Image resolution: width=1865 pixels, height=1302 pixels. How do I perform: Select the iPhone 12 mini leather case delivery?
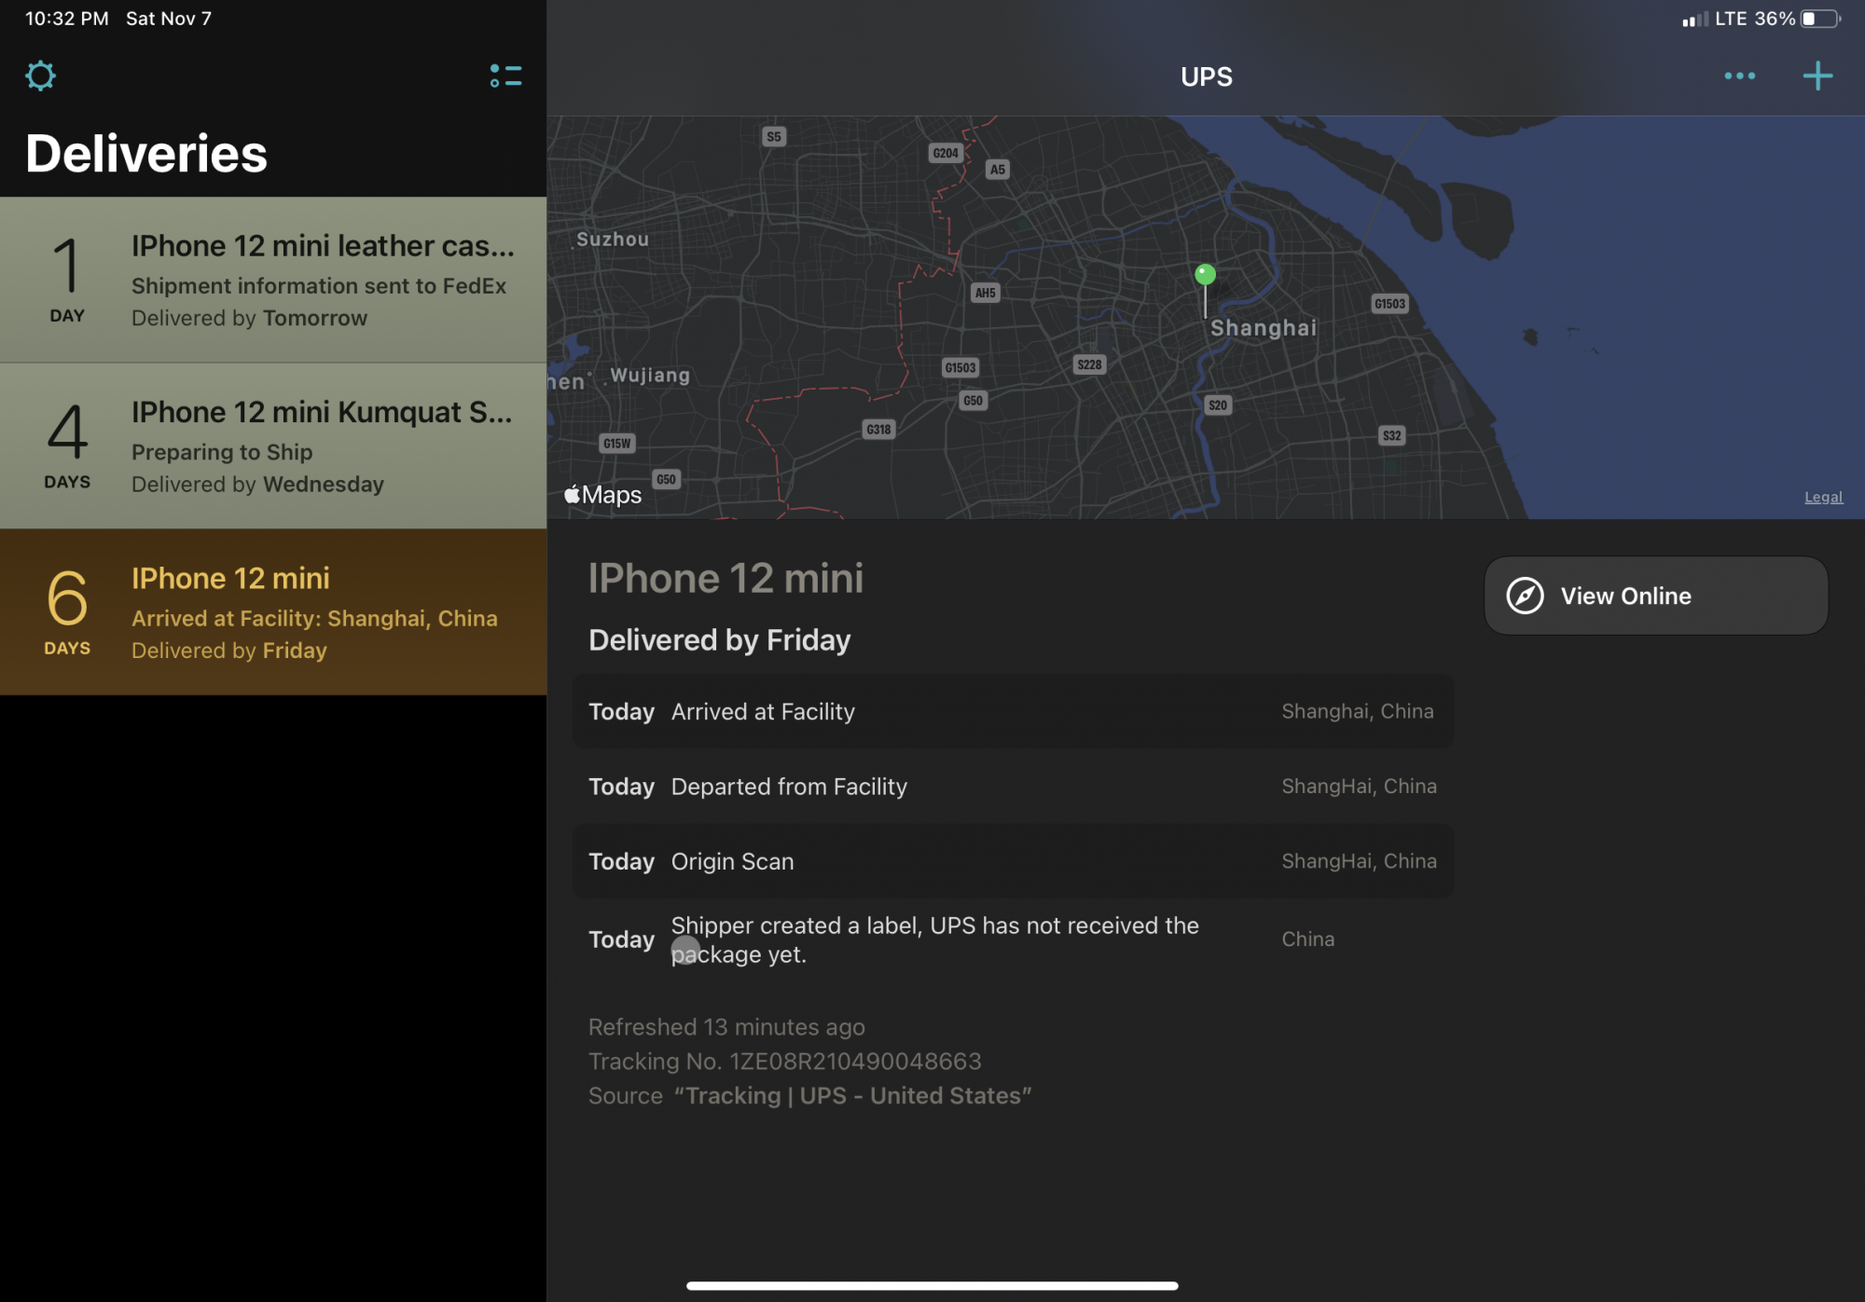click(273, 280)
